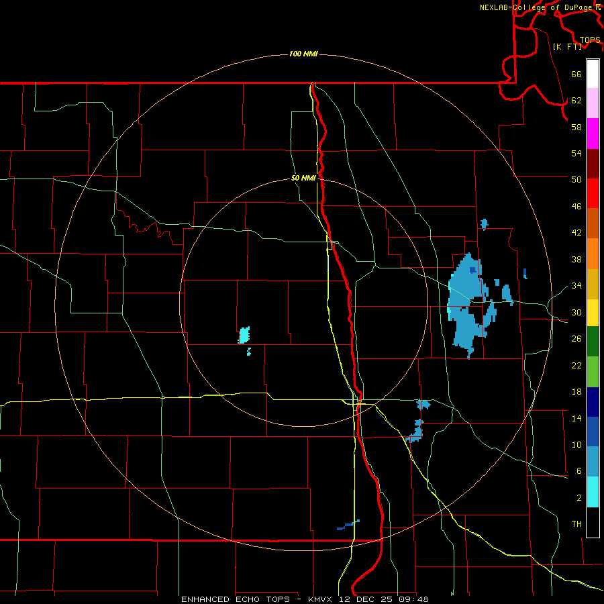Select the bright yellow swatch on the scale
Image resolution: width=604 pixels, height=604 pixels.
click(x=593, y=313)
